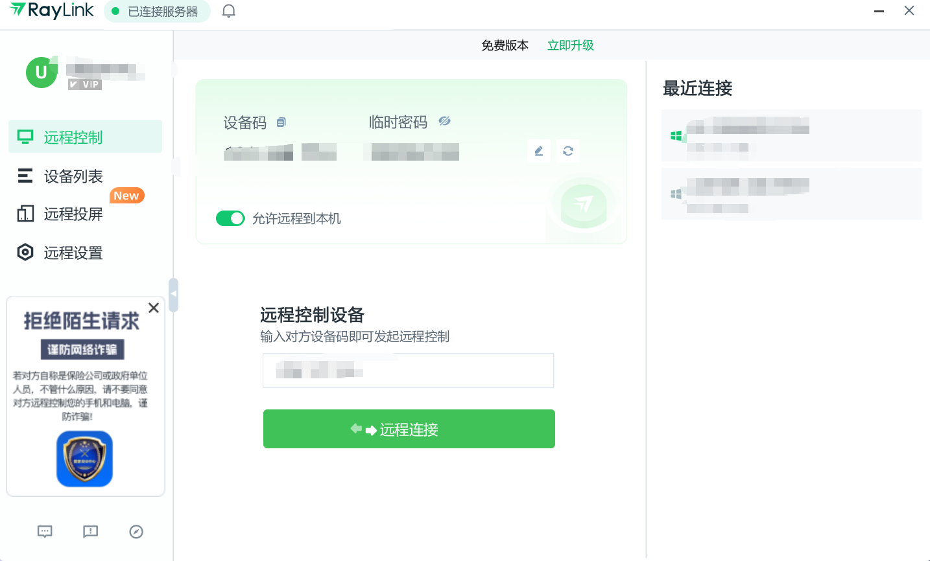Click the 远程控制设备 heading
Screen dimensions: 930x561
tap(312, 315)
